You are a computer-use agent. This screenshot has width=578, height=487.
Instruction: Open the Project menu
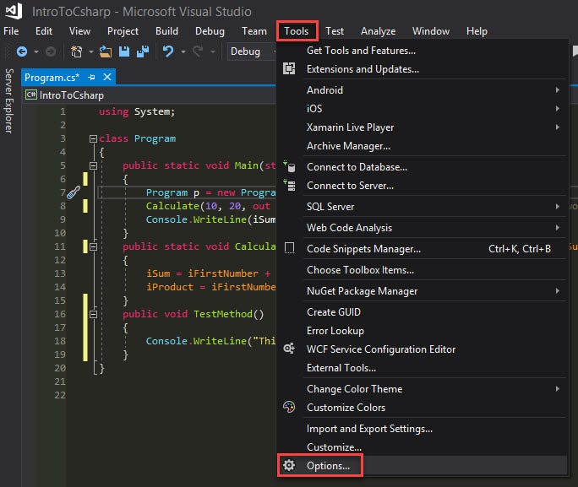(x=123, y=31)
